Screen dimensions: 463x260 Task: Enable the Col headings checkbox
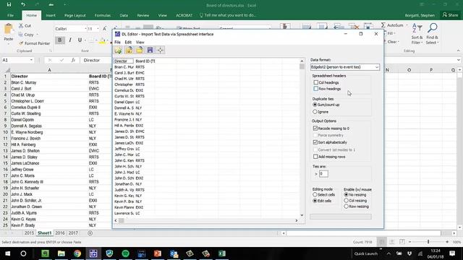tap(316, 82)
